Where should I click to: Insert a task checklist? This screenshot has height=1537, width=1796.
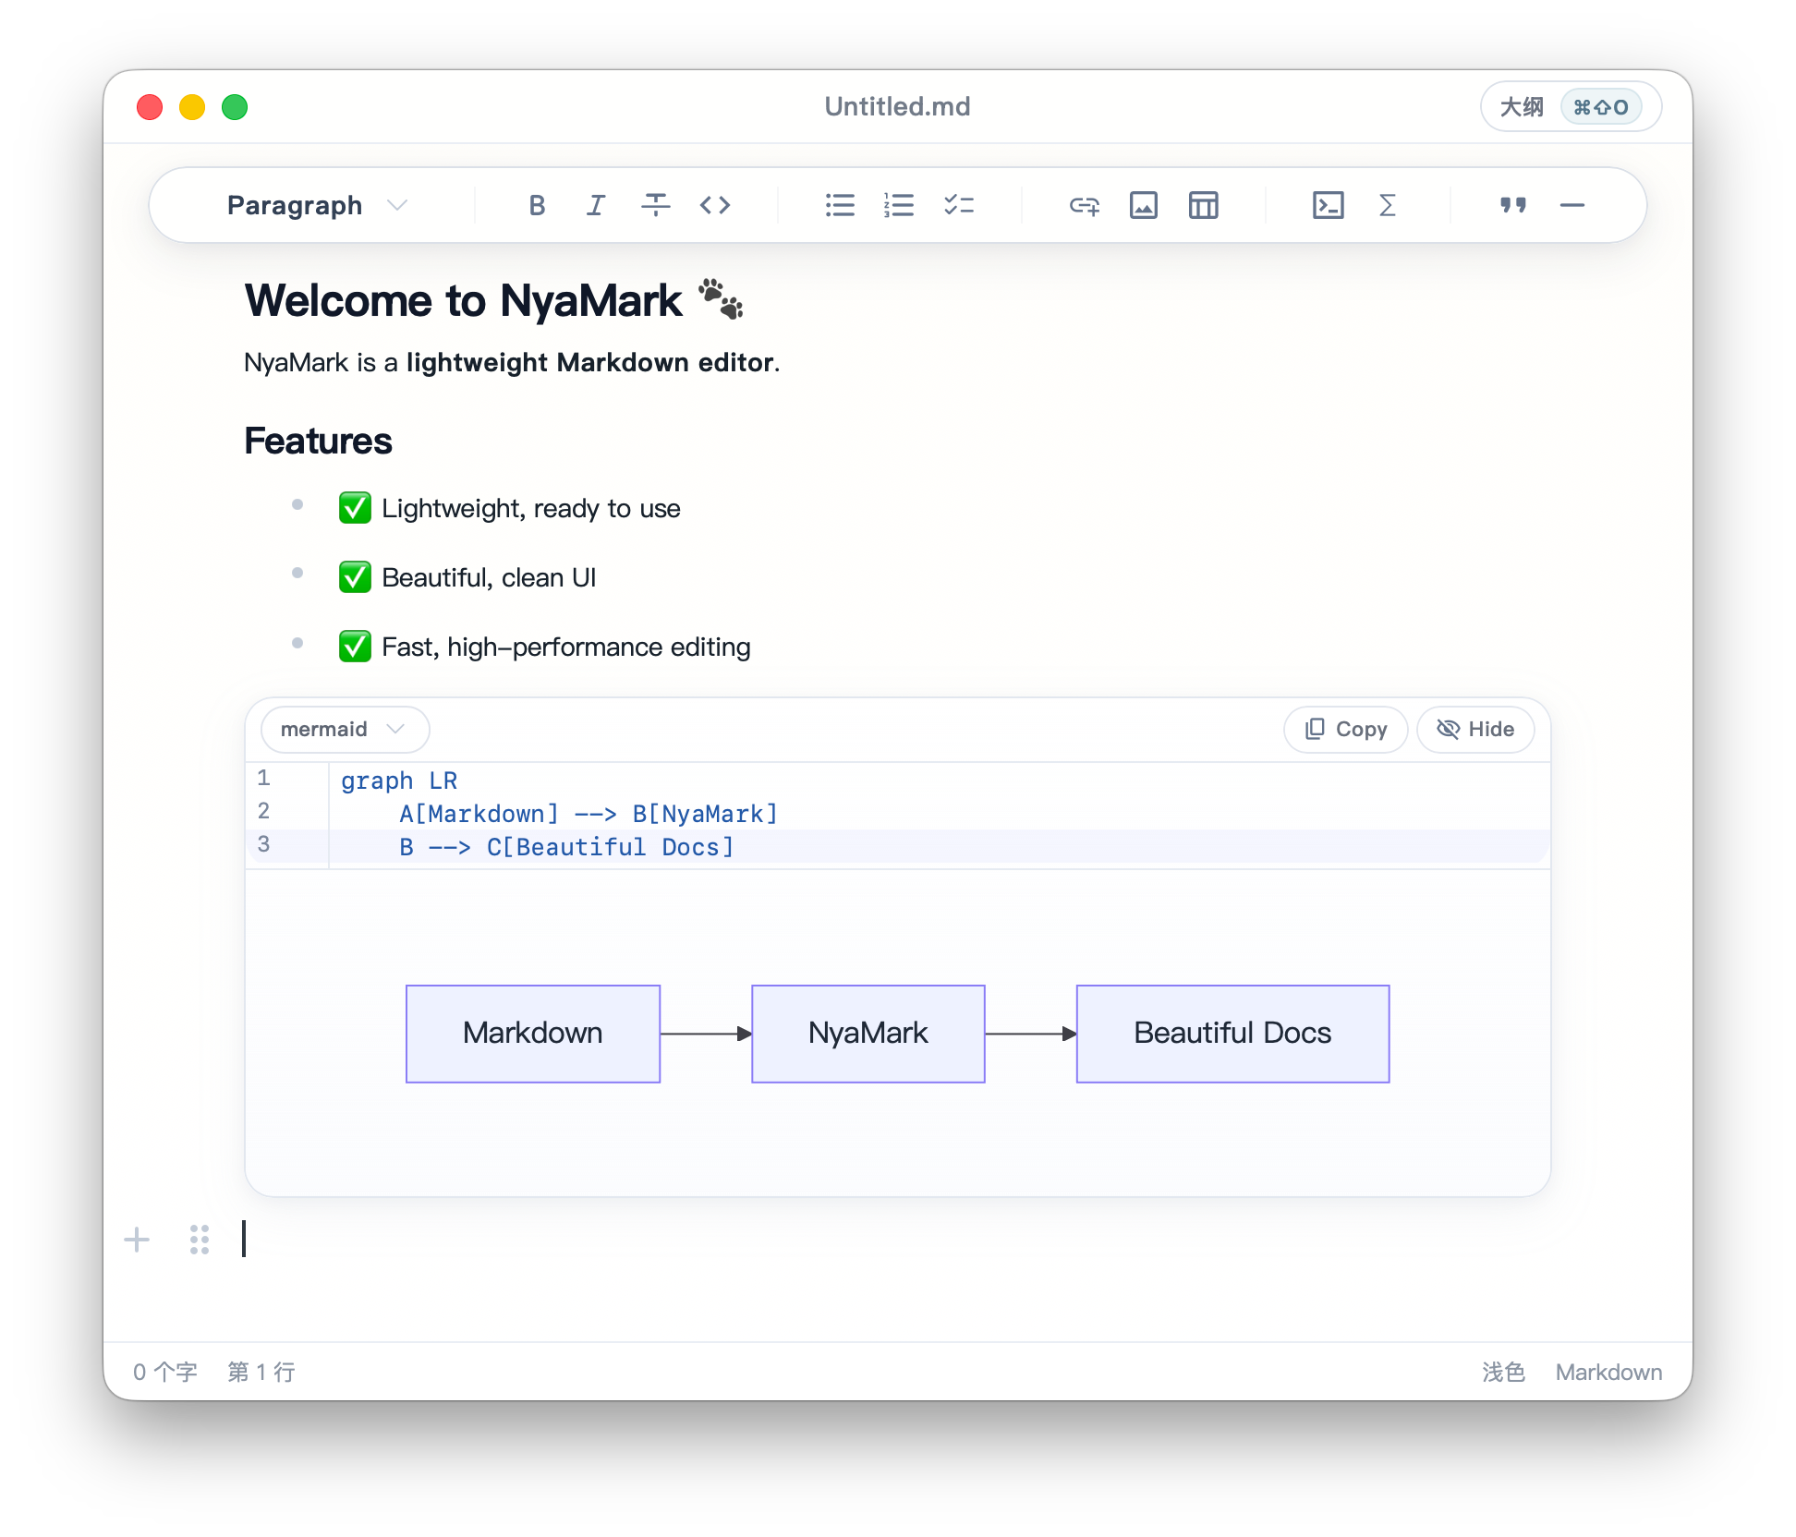tap(959, 205)
